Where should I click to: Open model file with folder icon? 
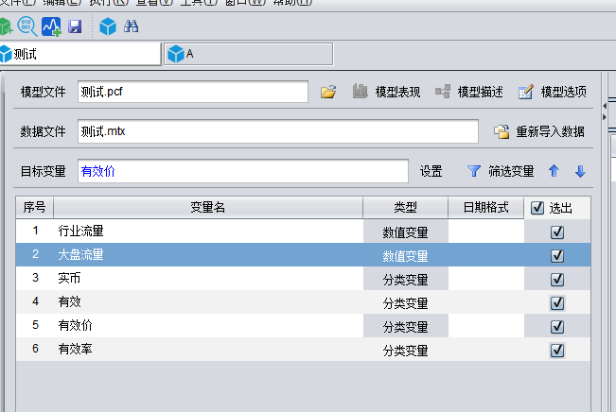(x=328, y=92)
